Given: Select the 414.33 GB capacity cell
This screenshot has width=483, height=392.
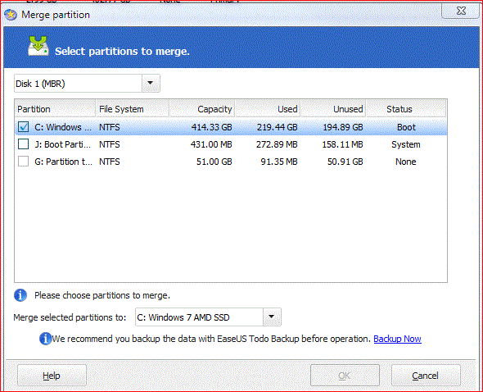Looking at the screenshot, I should pyautogui.click(x=212, y=127).
